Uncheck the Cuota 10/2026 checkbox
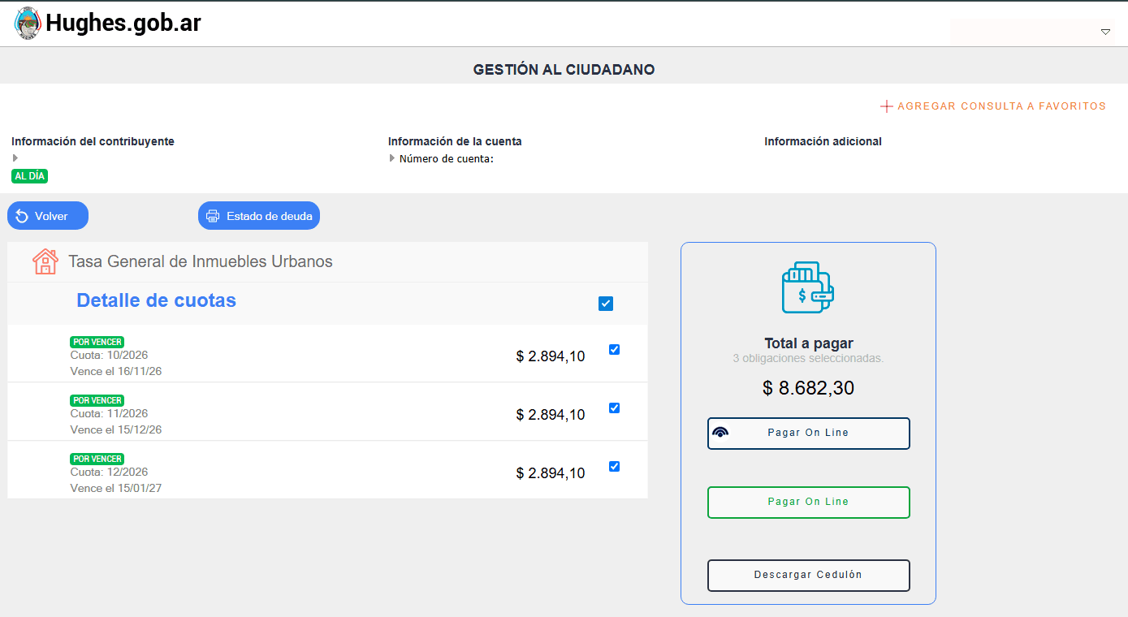The width and height of the screenshot is (1128, 617). (x=614, y=349)
